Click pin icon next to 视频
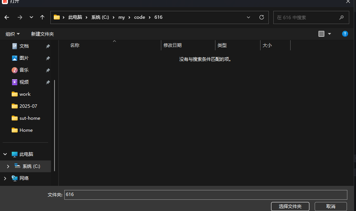The height and width of the screenshot is (211, 356). click(x=48, y=82)
